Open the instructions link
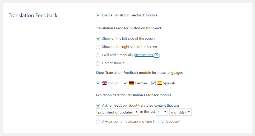 144,55
